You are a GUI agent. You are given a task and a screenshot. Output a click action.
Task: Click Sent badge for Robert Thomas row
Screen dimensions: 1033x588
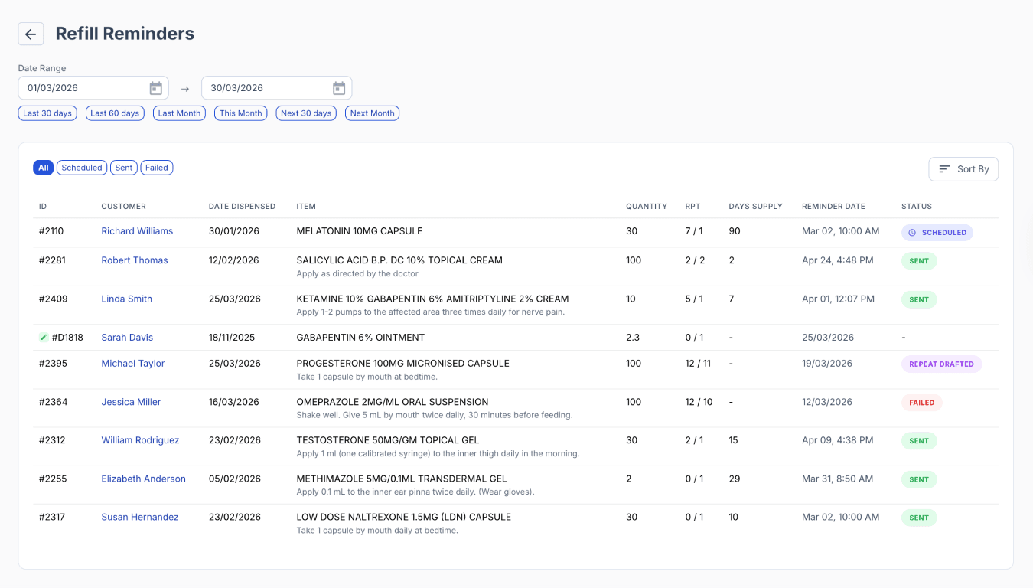[919, 261]
